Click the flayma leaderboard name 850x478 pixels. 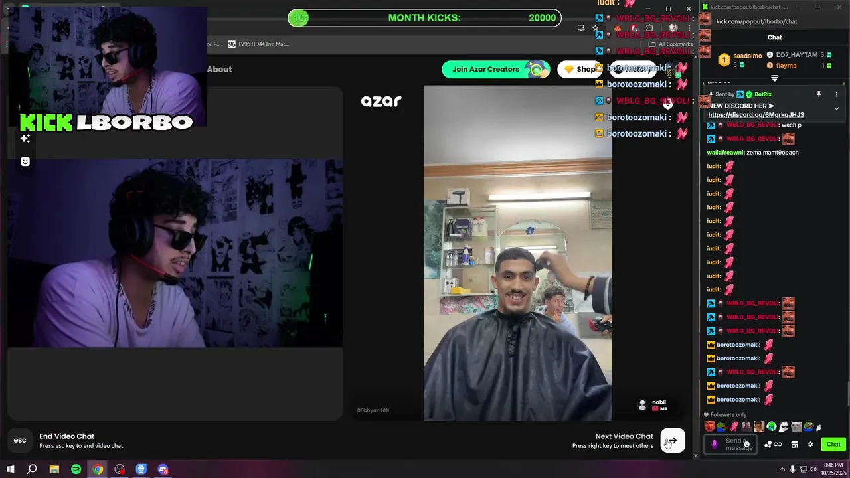tap(786, 66)
